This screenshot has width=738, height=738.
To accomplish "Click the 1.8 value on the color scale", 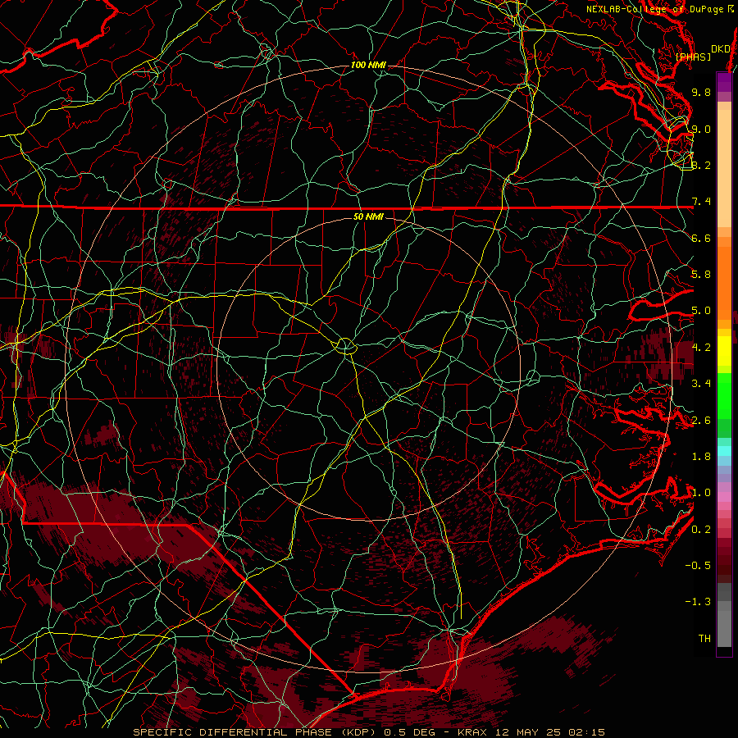I will [x=701, y=457].
